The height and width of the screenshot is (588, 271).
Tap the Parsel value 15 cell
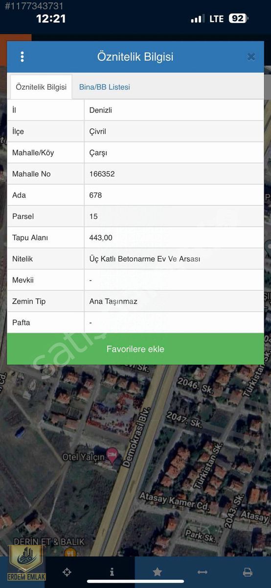click(x=174, y=216)
